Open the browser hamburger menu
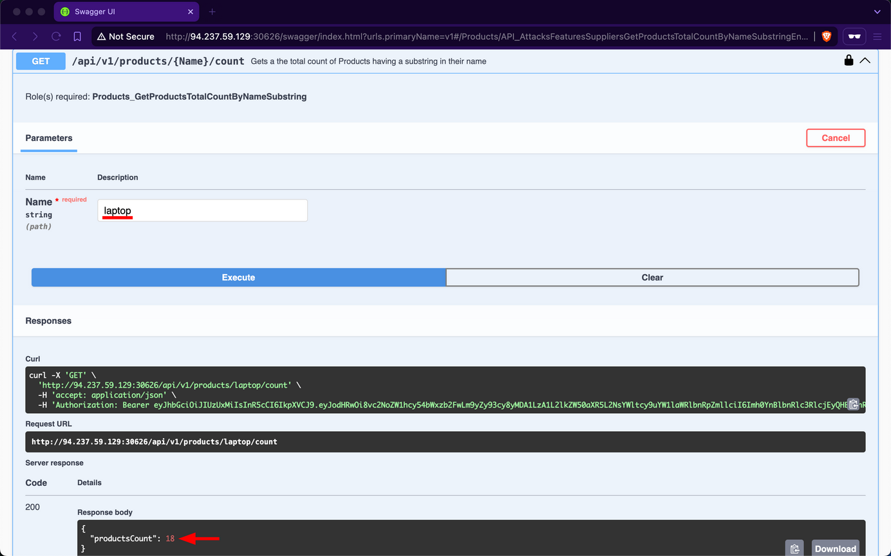 tap(877, 37)
